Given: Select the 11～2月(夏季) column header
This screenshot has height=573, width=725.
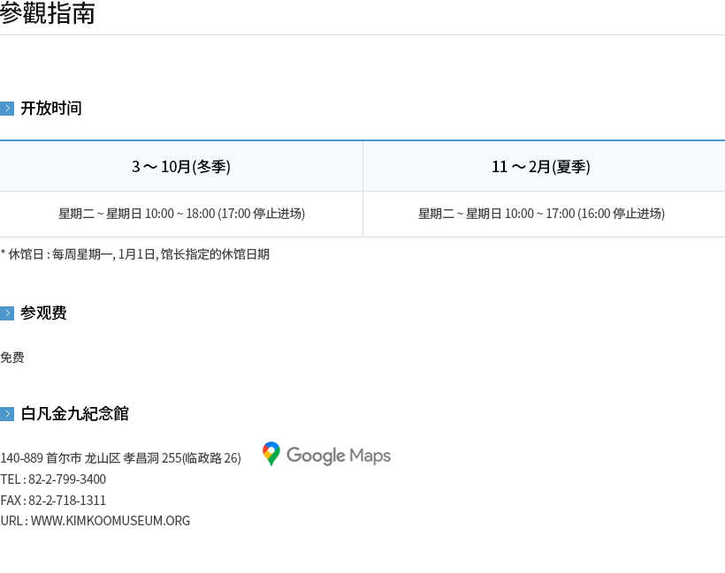Looking at the screenshot, I should pyautogui.click(x=540, y=166).
